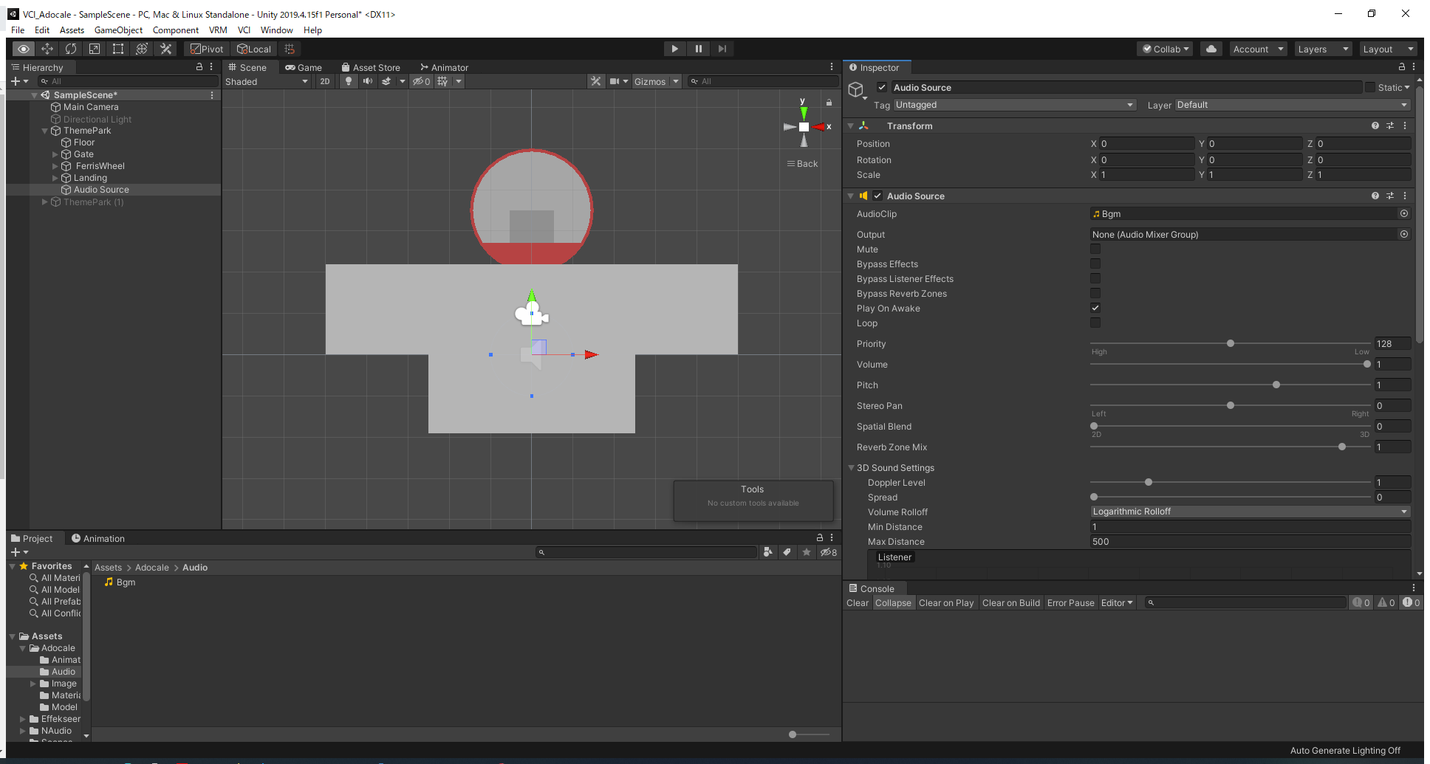Image resolution: width=1430 pixels, height=764 pixels.
Task: Select the Rotate tool
Action: (x=71, y=49)
